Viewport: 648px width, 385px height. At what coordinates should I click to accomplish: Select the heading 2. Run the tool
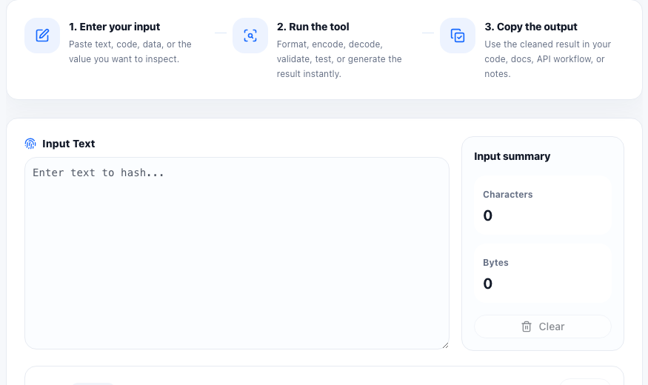coord(313,27)
